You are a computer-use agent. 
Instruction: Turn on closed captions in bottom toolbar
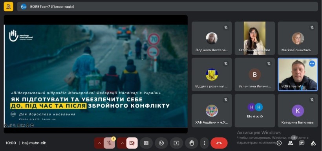(146, 143)
